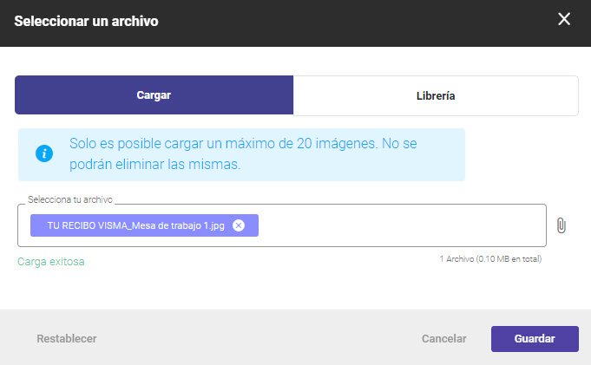The image size is (591, 365).
Task: Click the 20 imágenes limit notice text
Action: (243, 153)
